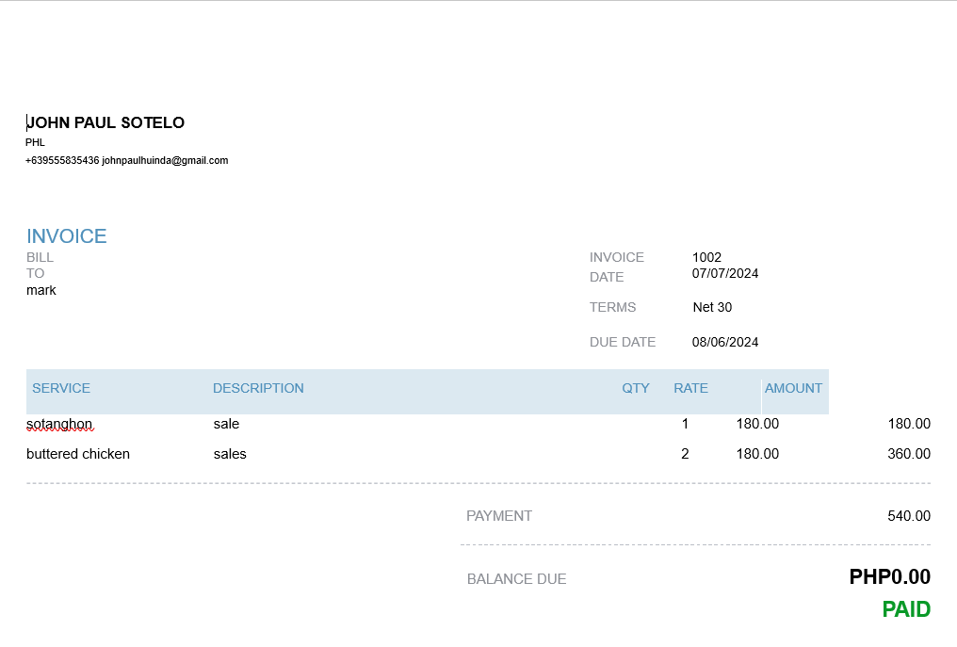This screenshot has height=647, width=957.
Task: Click the 540.00 payment amount
Action: 909,517
